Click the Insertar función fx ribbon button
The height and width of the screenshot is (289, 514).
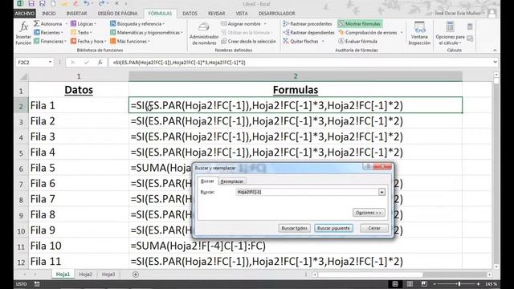click(x=23, y=33)
